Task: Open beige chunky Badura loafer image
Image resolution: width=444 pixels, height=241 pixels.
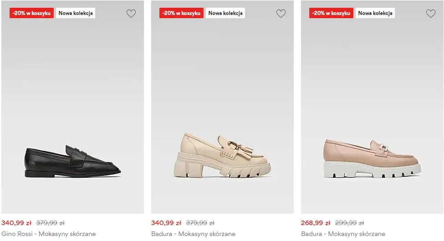Action: point(222,156)
